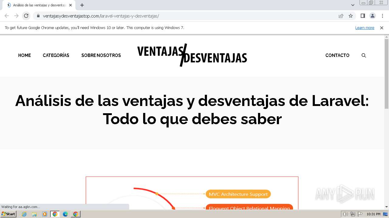
Task: Click the browser back arrow
Action: (7, 16)
